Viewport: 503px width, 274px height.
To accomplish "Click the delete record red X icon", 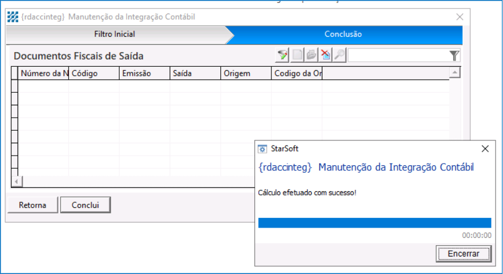I will 325,55.
